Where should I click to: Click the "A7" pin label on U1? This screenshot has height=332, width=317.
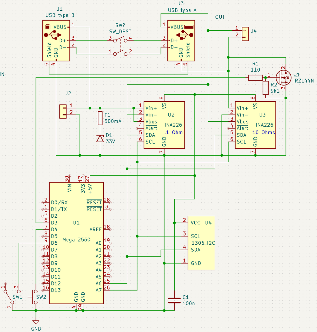[98, 290]
